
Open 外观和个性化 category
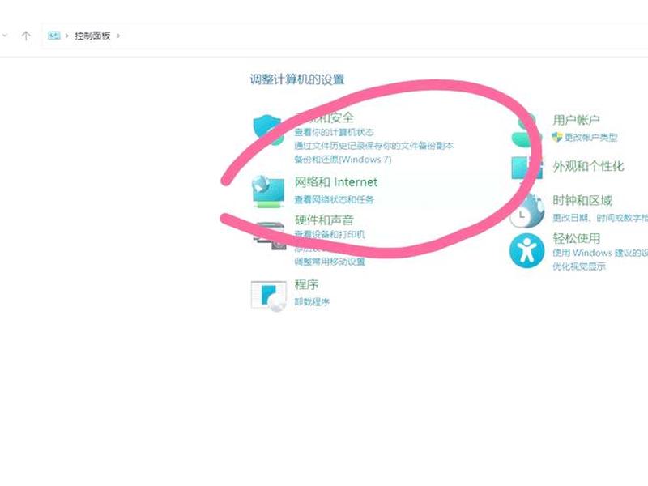point(588,166)
